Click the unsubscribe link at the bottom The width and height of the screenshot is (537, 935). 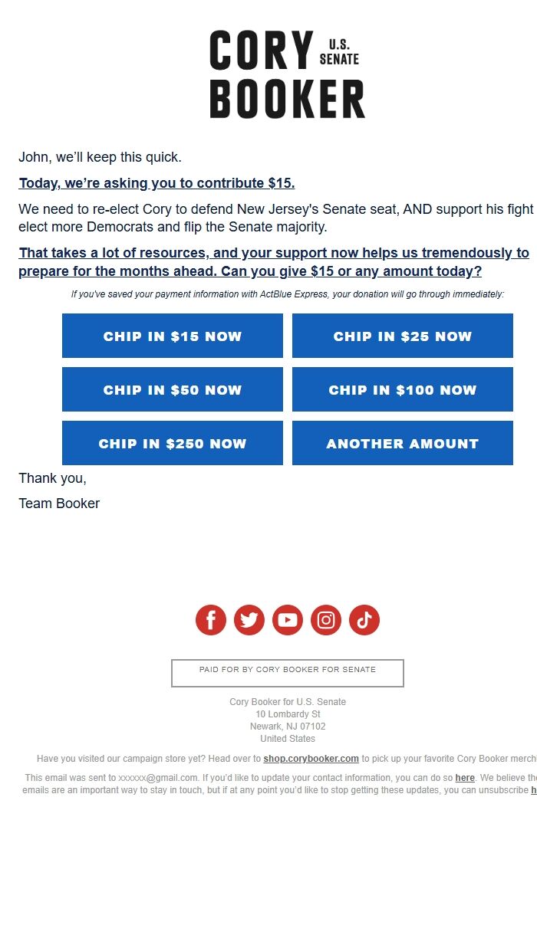tap(535, 789)
